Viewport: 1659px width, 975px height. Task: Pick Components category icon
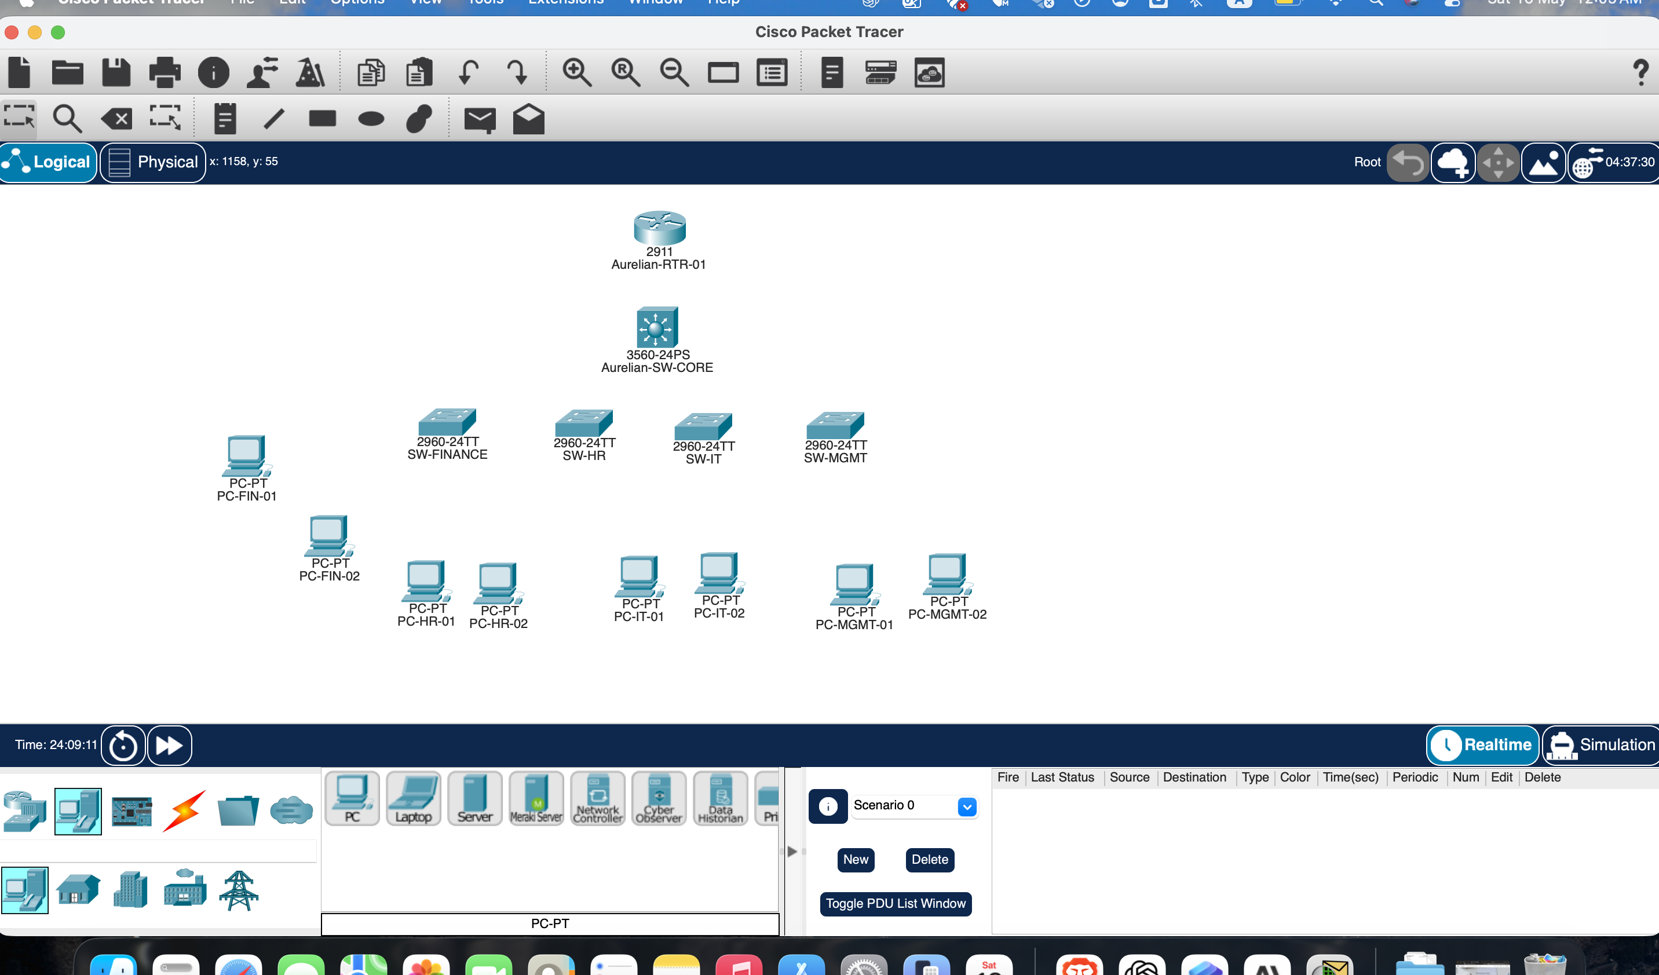coord(131,811)
